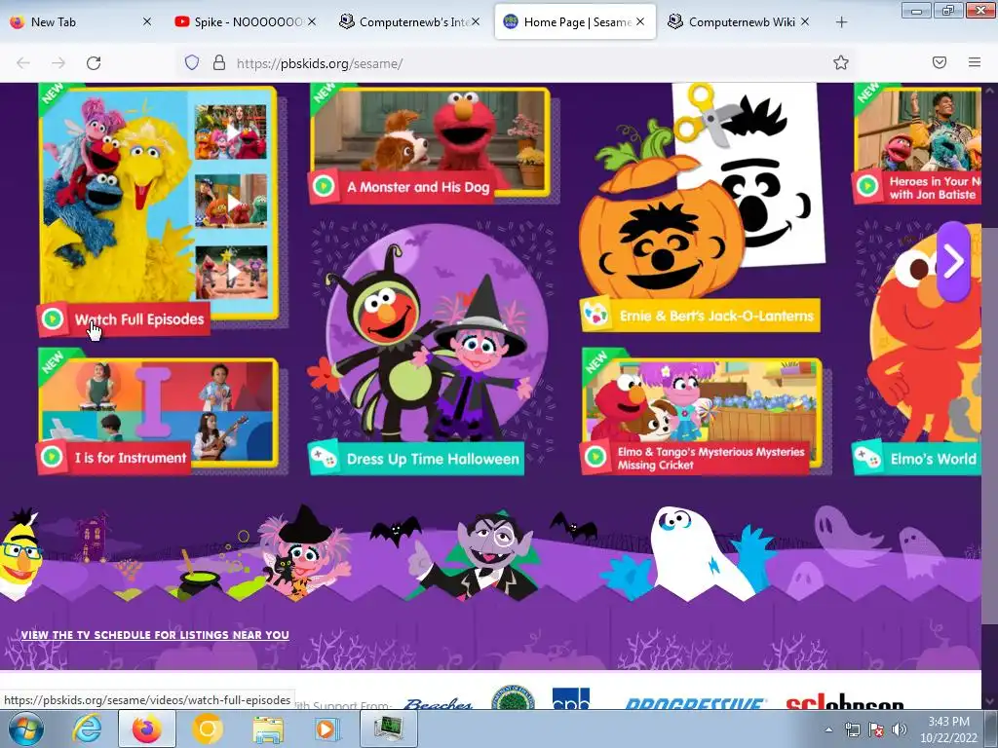998x748 pixels.
Task: Click the Progressive sponsor logo
Action: [x=695, y=703]
